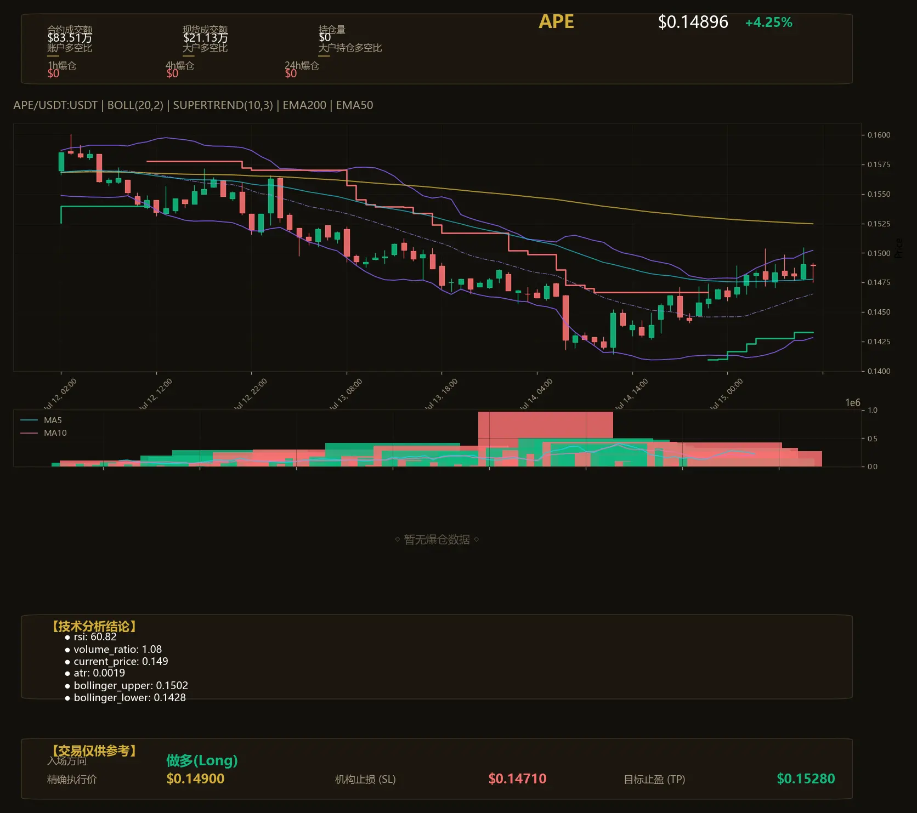Click the 1.0 volume axis label

coord(872,410)
